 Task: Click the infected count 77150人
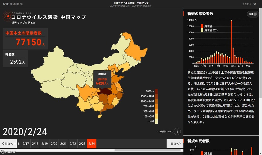[30, 42]
